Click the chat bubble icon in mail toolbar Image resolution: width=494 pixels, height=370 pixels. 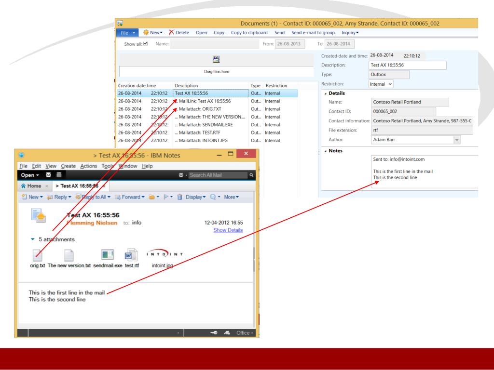213,197
